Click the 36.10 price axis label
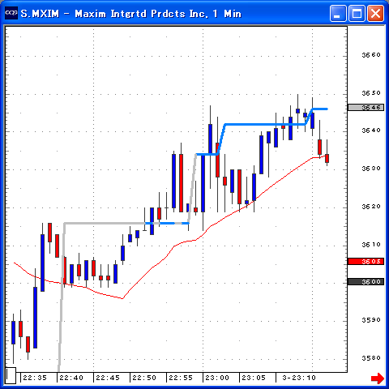 point(371,245)
